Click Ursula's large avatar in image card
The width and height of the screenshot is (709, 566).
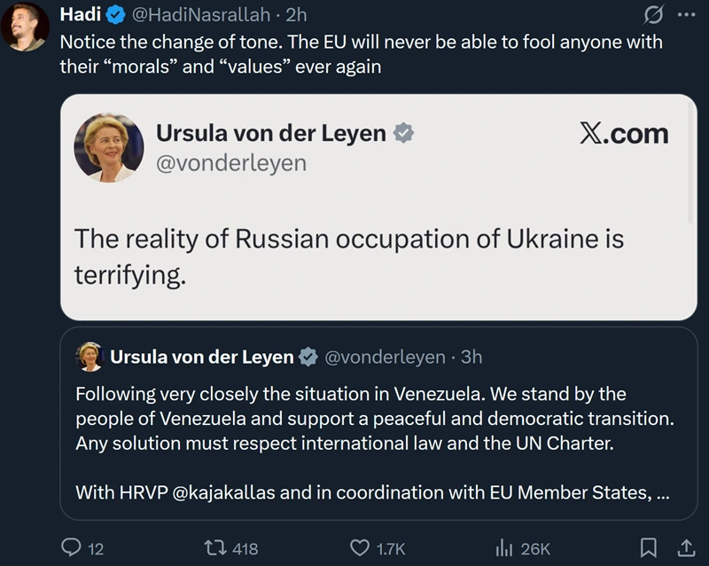coord(109,146)
